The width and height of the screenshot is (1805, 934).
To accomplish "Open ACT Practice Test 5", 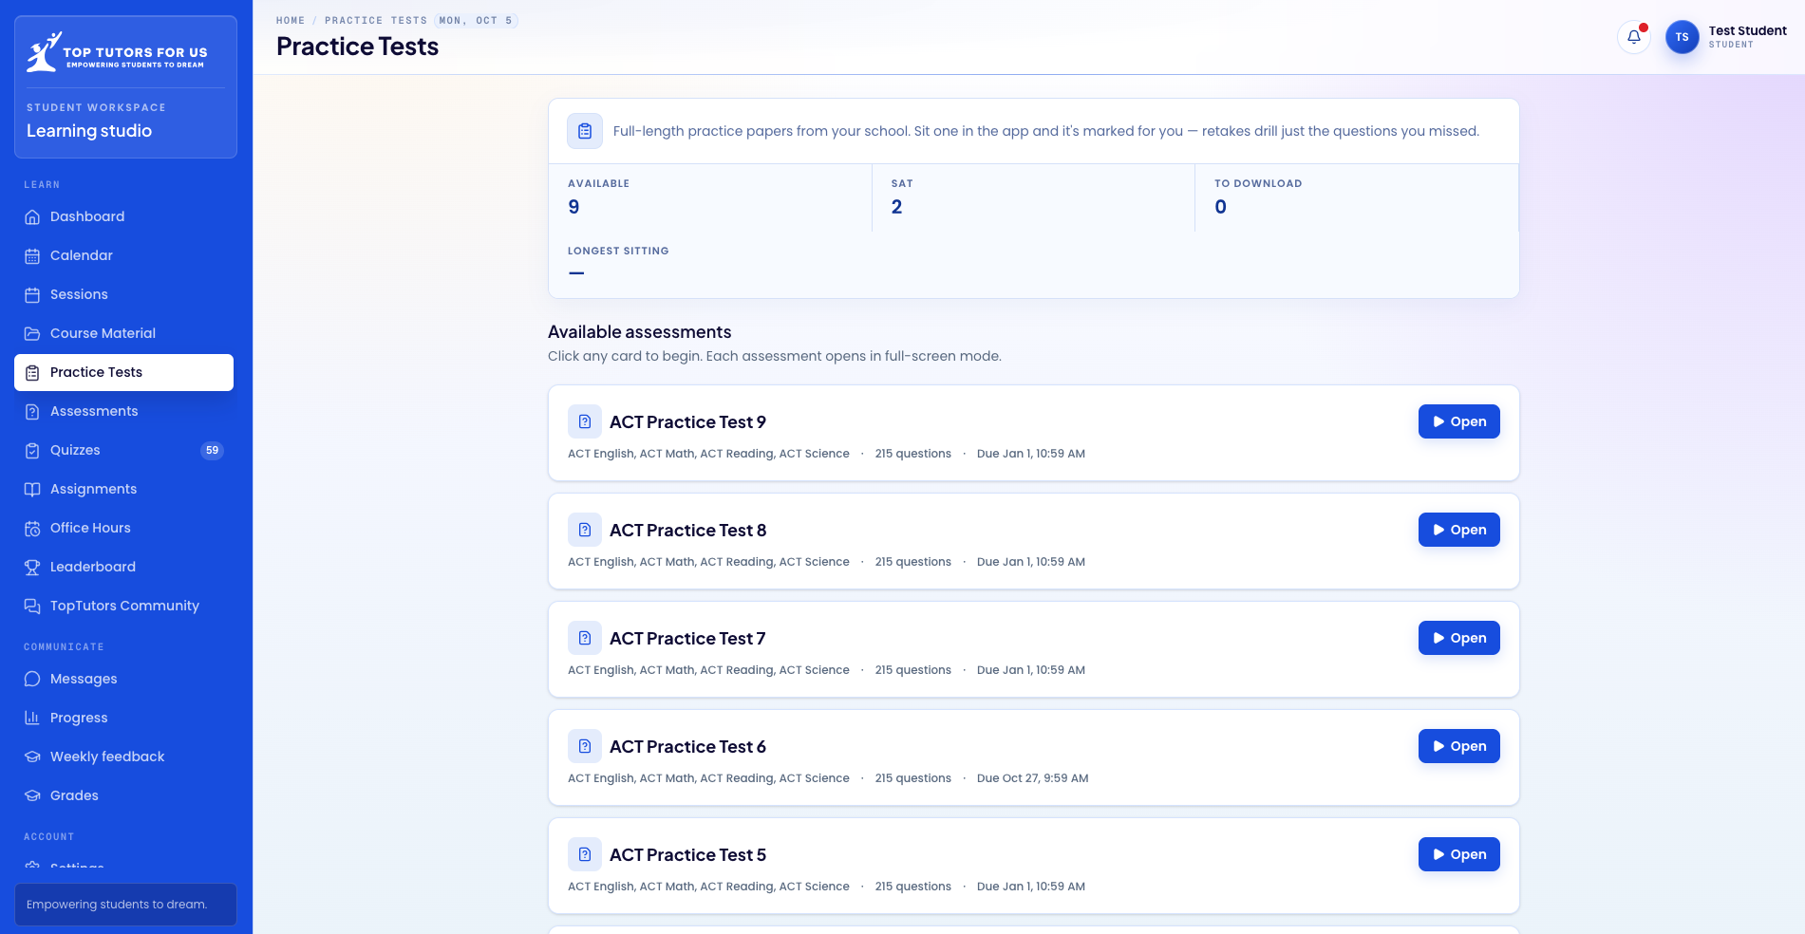I will click(1459, 855).
